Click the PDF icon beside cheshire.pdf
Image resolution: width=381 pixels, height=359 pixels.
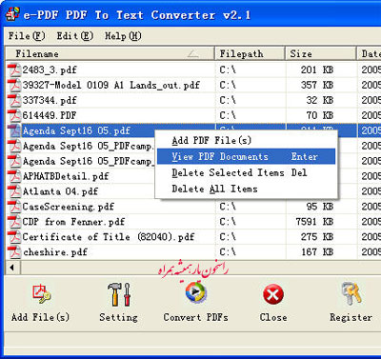pyautogui.click(x=14, y=252)
